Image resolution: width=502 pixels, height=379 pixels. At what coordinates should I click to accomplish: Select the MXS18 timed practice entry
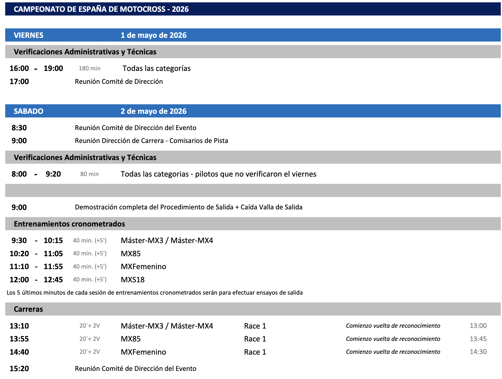pos(133,280)
